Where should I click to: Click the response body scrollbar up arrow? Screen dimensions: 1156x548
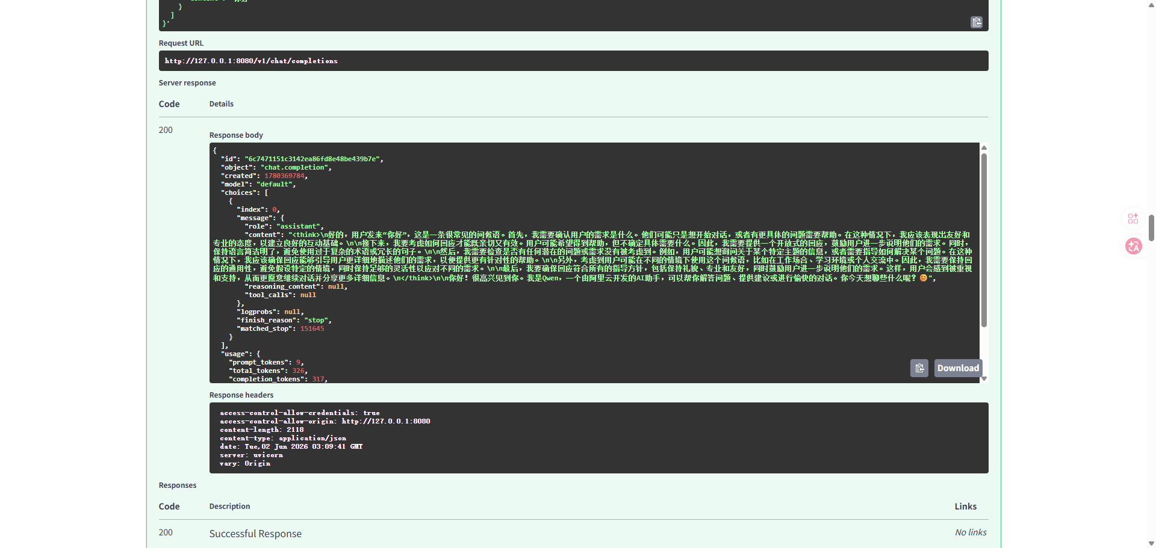pyautogui.click(x=984, y=147)
